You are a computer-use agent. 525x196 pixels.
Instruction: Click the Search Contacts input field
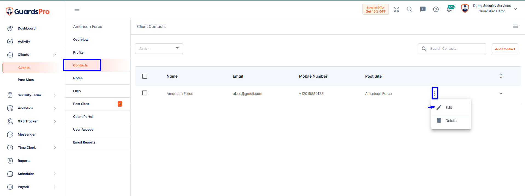(x=452, y=49)
